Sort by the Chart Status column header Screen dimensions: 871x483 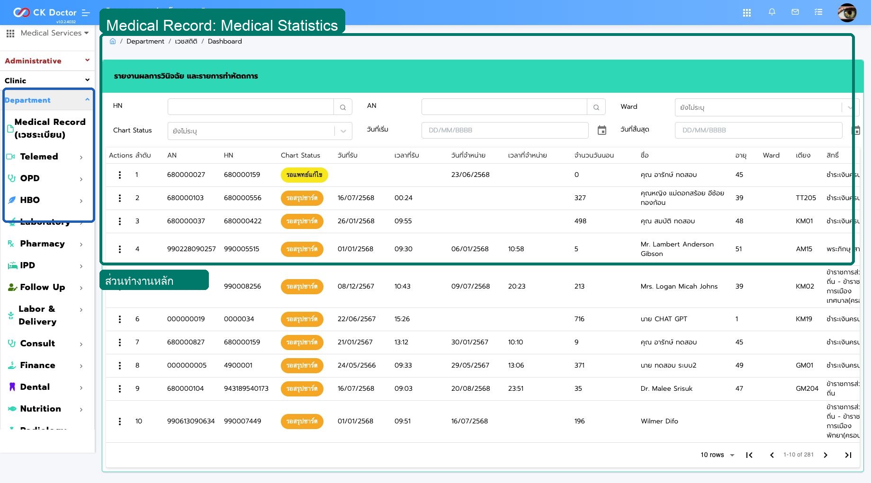300,155
